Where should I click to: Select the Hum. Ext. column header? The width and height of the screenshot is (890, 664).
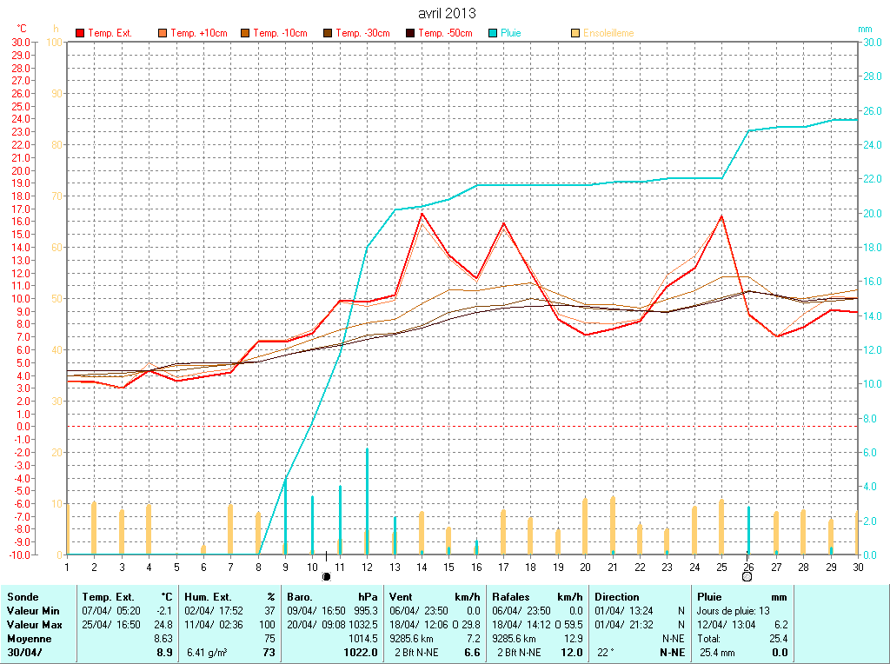[207, 597]
